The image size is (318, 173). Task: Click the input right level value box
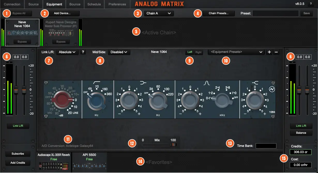coord(24,57)
